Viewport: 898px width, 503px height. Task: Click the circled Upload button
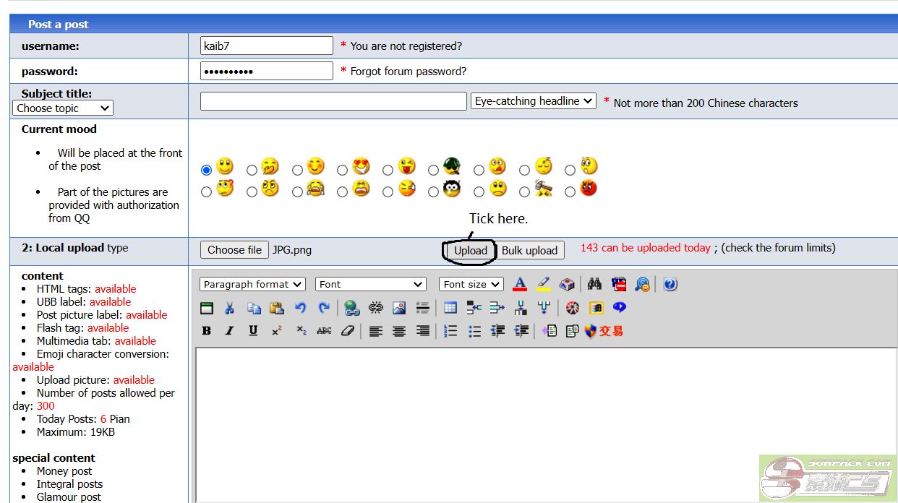coord(470,250)
